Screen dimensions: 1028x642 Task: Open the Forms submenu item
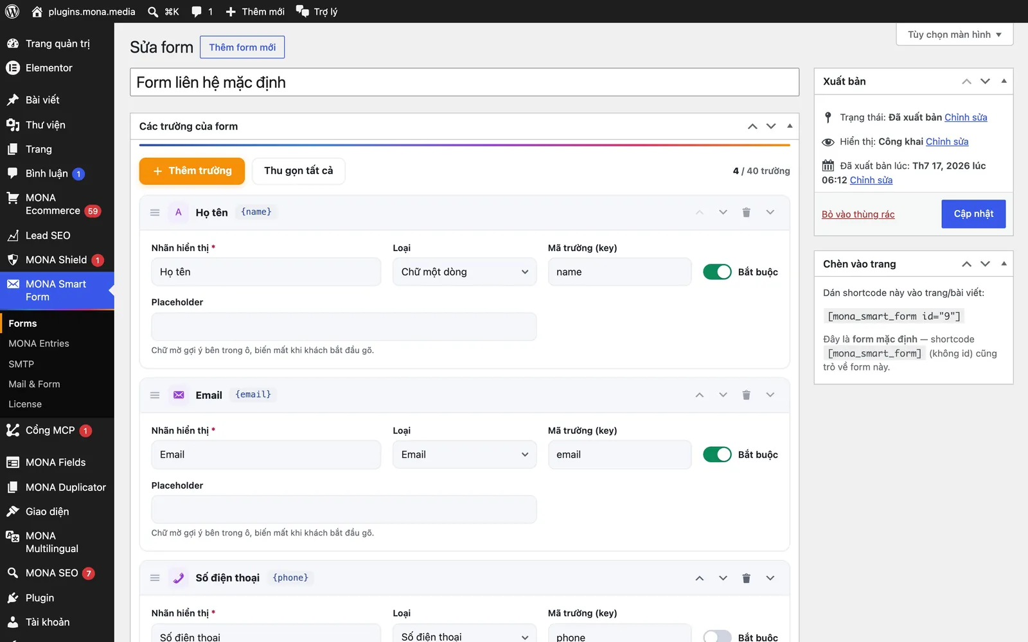click(x=22, y=324)
